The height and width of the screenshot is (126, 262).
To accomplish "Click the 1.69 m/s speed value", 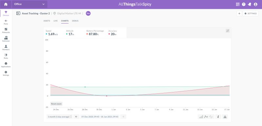I will (x=53, y=34).
